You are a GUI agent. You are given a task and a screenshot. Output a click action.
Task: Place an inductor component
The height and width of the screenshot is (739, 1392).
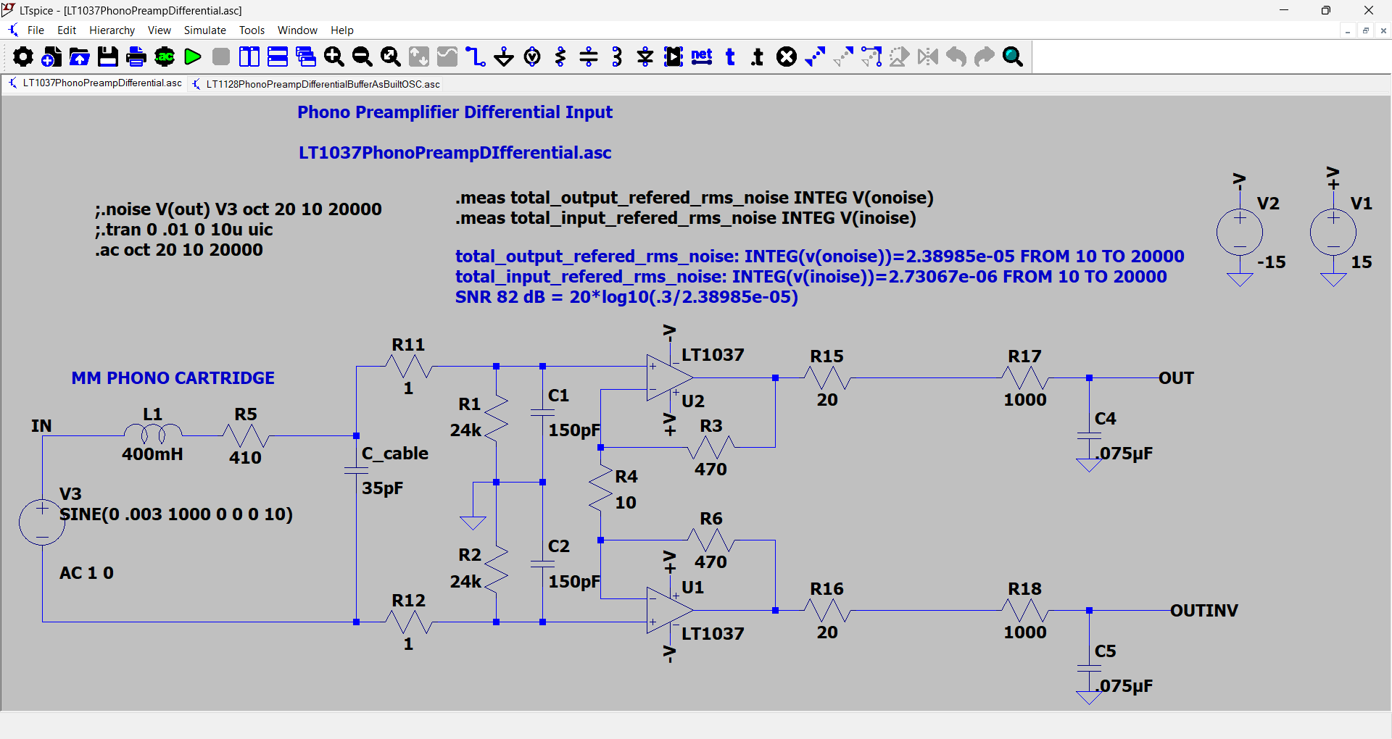coord(617,57)
